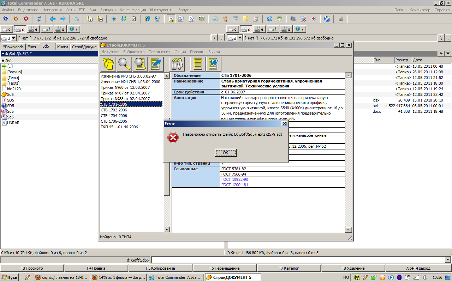Screen dimensions: 452x282
Task: Go forward with the right arrow icon
Action: point(63,19)
